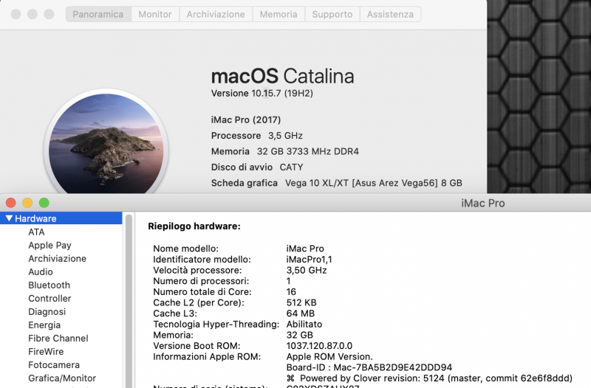Zoom iMac Pro window with green button

pyautogui.click(x=44, y=203)
